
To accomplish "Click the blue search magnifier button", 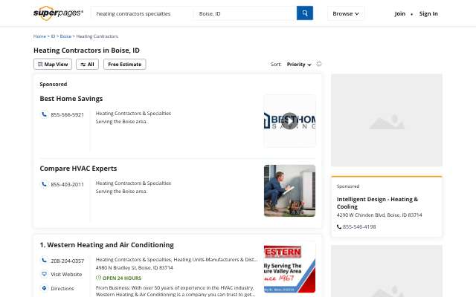I will coord(304,13).
